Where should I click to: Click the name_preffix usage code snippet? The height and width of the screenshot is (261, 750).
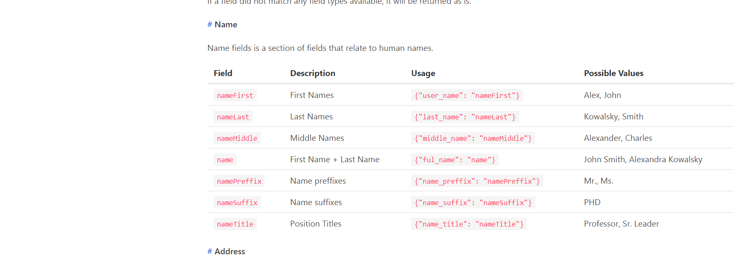point(477,181)
